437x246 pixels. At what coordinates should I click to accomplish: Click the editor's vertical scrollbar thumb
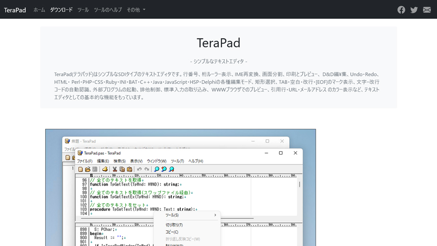click(x=300, y=184)
